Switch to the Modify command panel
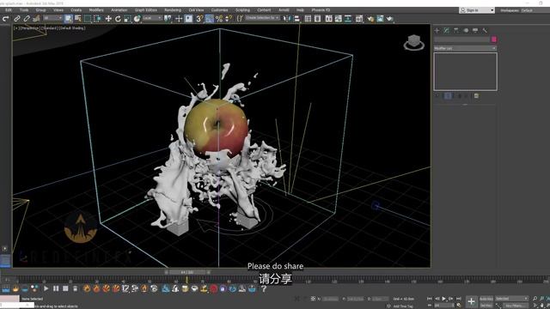The image size is (550, 309). (447, 31)
